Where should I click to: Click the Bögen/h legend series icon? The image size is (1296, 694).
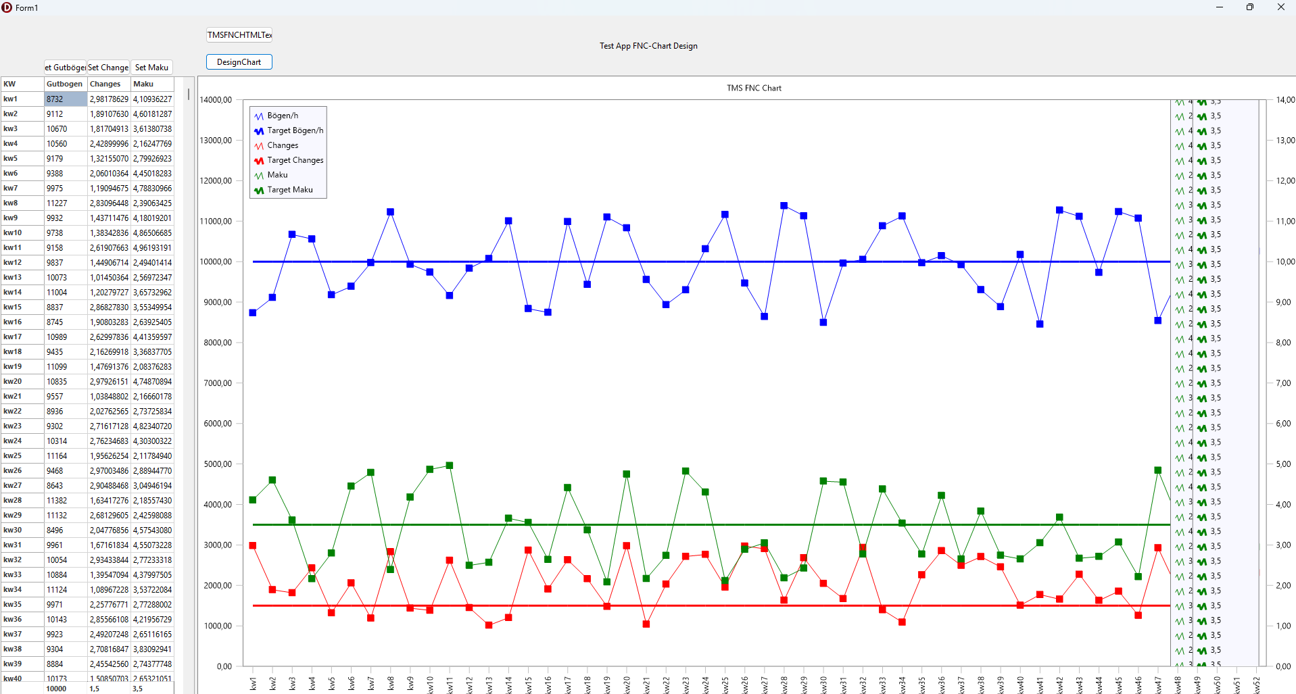coord(259,116)
